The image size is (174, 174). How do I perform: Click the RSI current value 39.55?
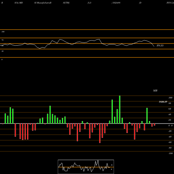[160, 46]
